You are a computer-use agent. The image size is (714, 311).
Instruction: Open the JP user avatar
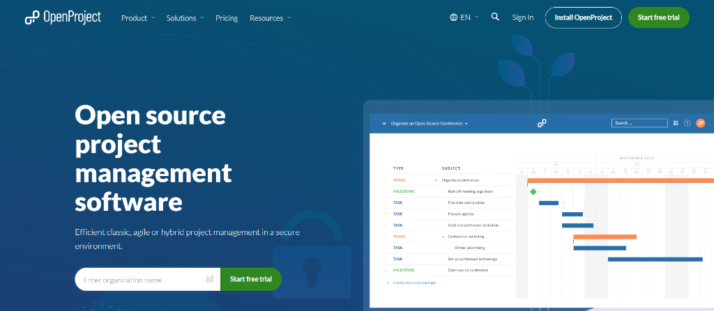coord(700,122)
